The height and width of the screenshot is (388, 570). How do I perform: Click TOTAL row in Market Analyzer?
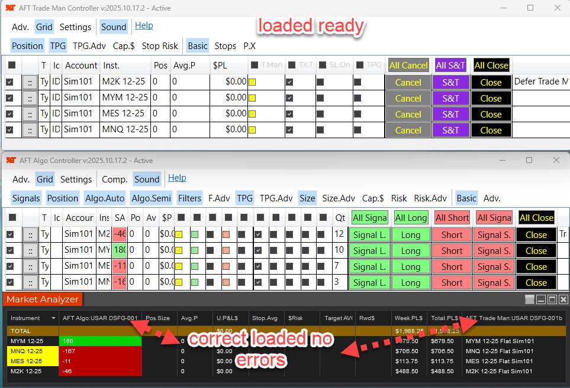click(x=286, y=331)
